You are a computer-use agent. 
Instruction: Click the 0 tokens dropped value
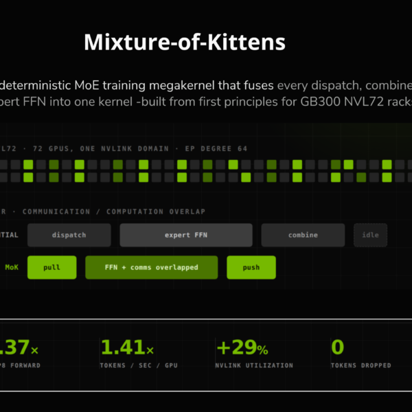(x=337, y=347)
